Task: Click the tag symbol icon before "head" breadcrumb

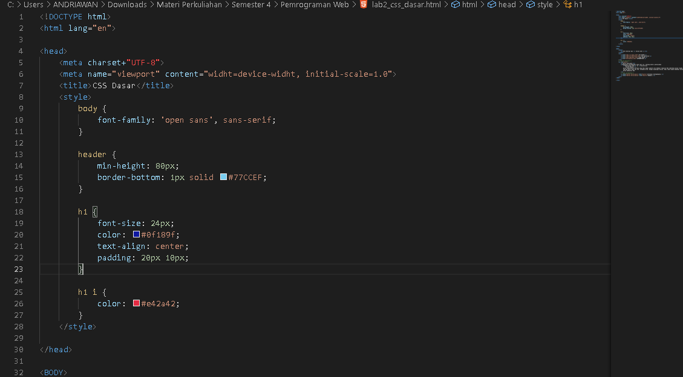Action: coord(491,5)
